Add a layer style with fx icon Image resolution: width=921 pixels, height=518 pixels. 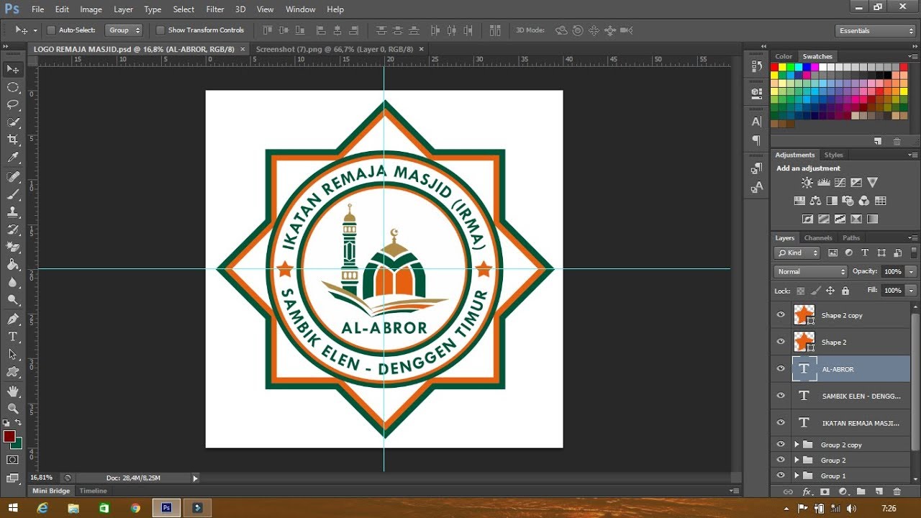point(807,491)
